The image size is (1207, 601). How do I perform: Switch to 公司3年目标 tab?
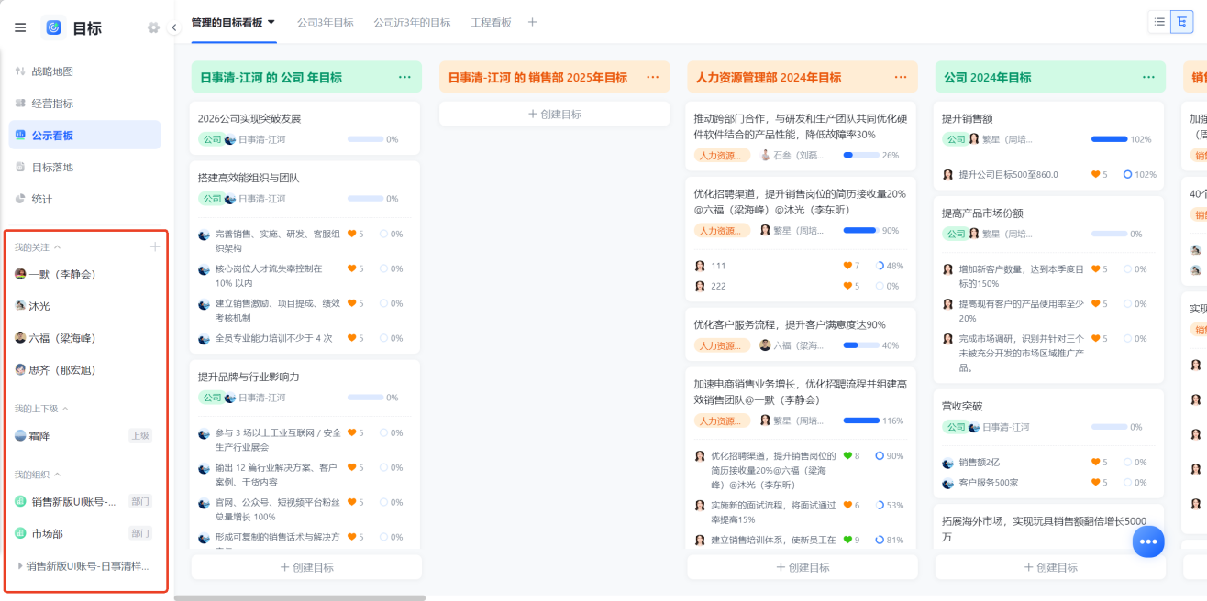(325, 22)
